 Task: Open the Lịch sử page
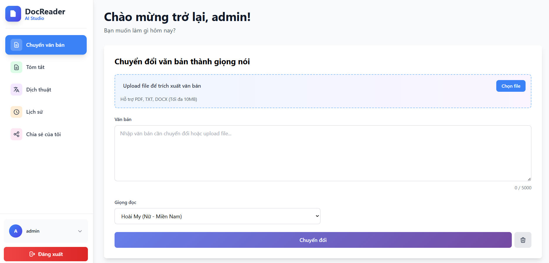pos(34,112)
